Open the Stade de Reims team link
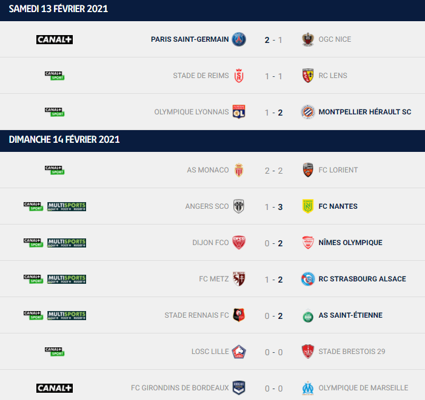Screen dimensions: 425x400 pos(201,76)
